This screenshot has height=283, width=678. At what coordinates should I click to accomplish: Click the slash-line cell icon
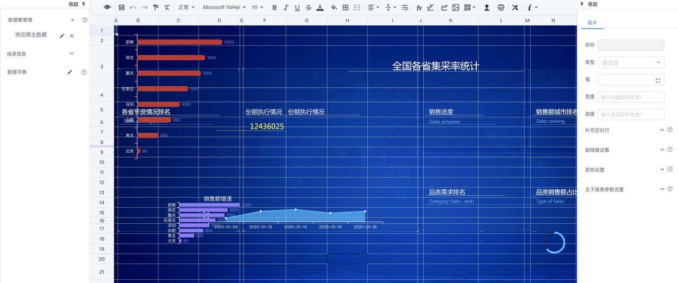click(x=430, y=7)
